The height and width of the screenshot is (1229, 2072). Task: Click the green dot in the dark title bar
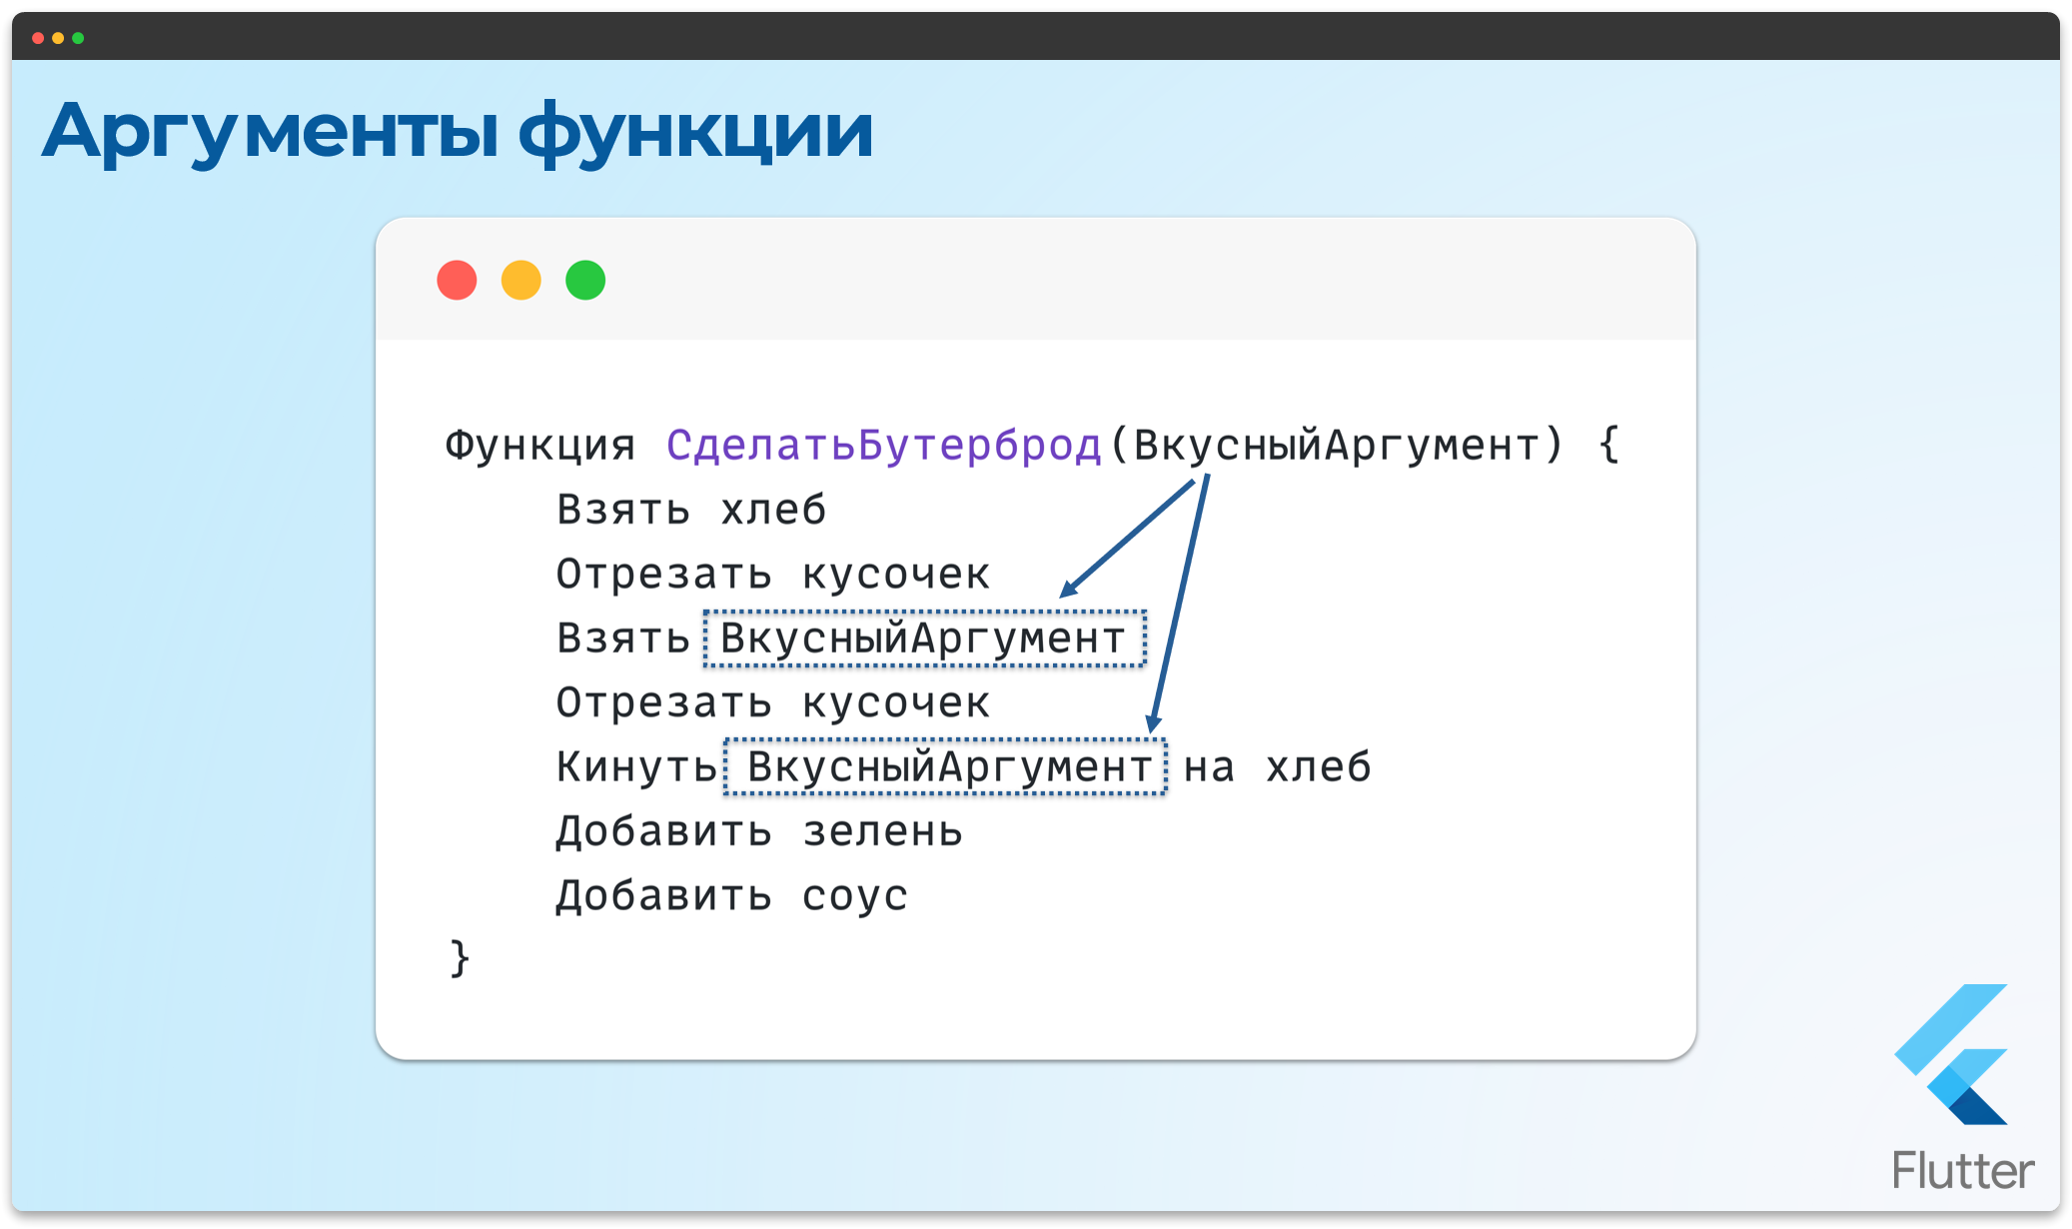[76, 37]
